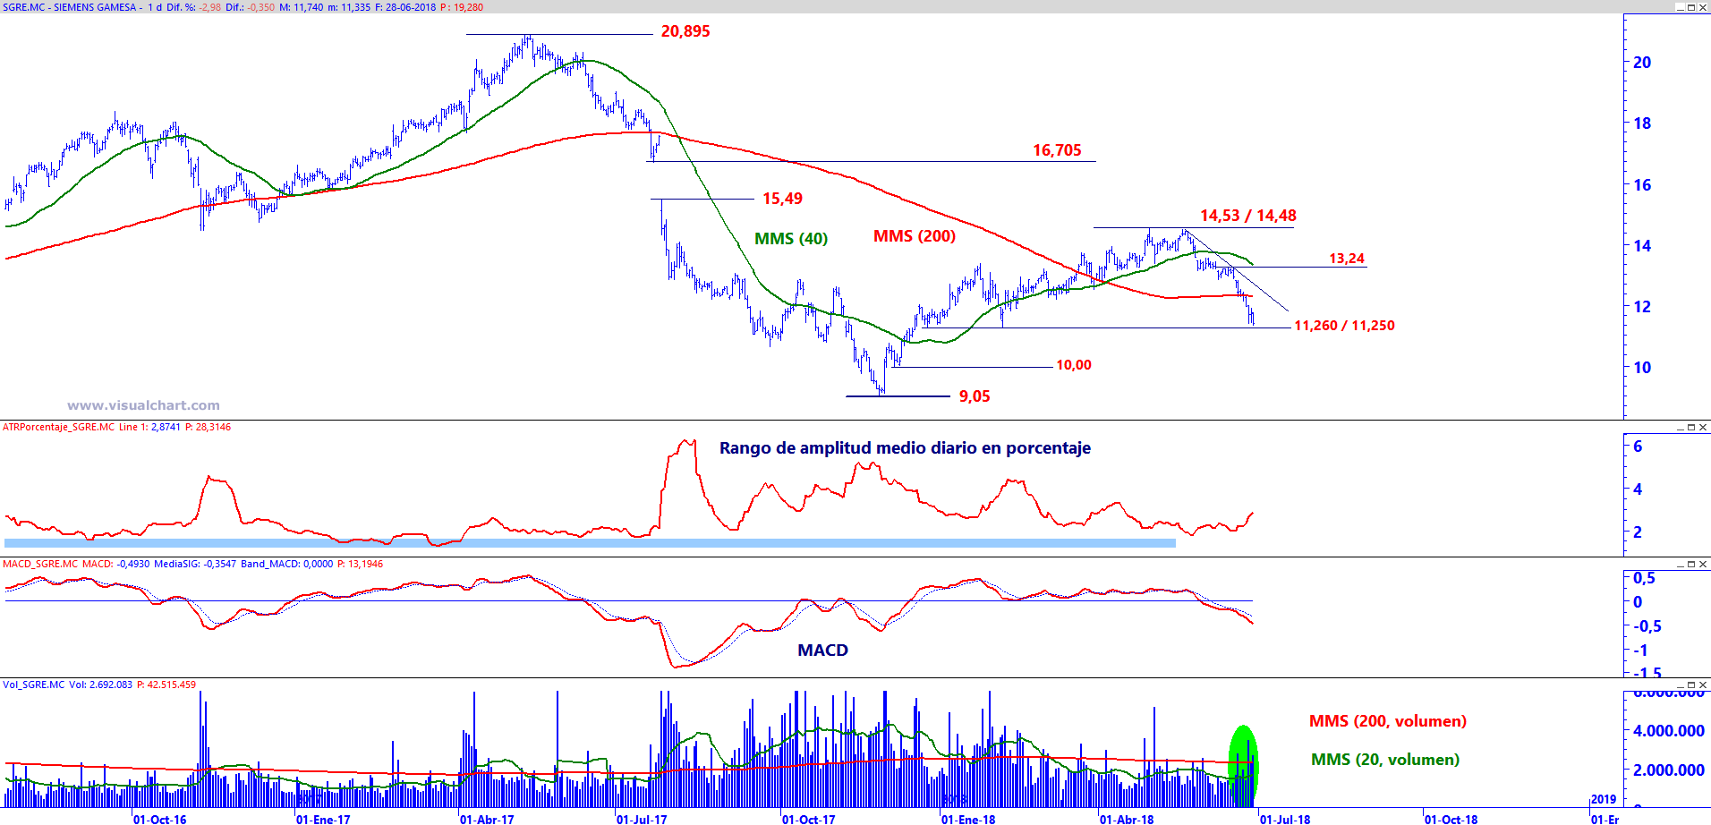This screenshot has height=825, width=1711.
Task: Close the Vol_SGRE.MC volume panel
Action: point(1703,685)
